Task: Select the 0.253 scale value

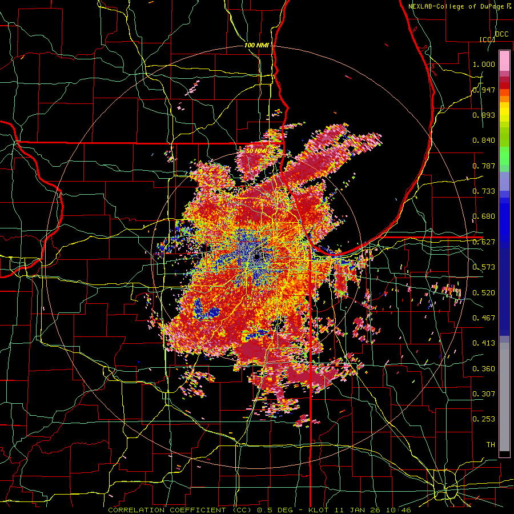Action: [x=484, y=419]
